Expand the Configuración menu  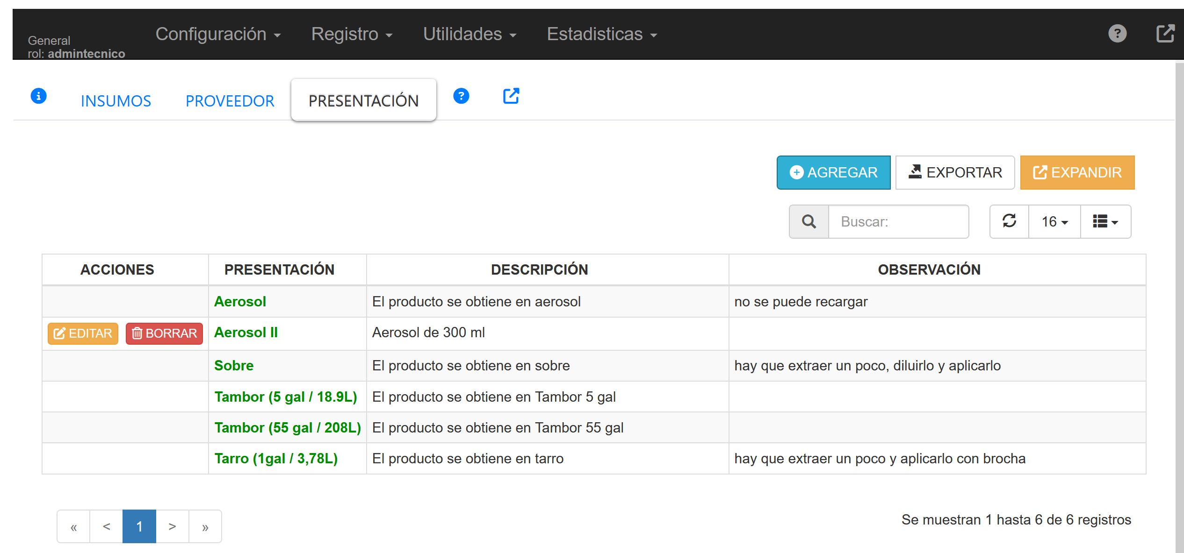(x=218, y=34)
